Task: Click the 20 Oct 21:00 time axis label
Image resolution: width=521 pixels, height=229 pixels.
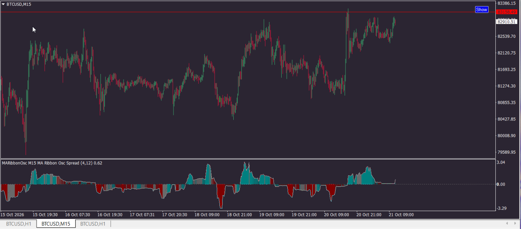Action: [369, 214]
